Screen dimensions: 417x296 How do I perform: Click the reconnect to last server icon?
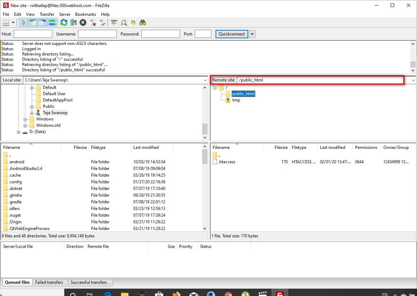click(x=102, y=22)
